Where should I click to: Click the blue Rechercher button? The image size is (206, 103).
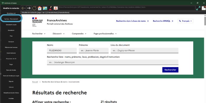pyautogui.click(x=170, y=70)
